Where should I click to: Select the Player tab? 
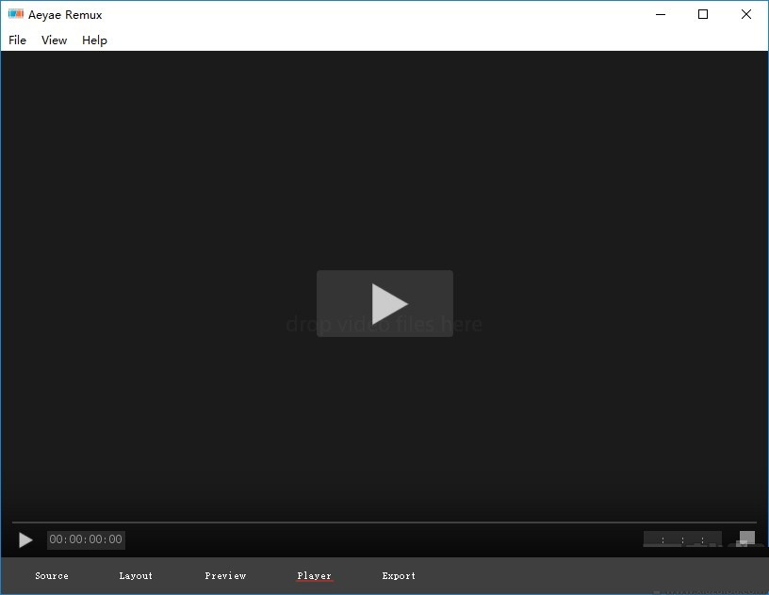[x=314, y=575]
